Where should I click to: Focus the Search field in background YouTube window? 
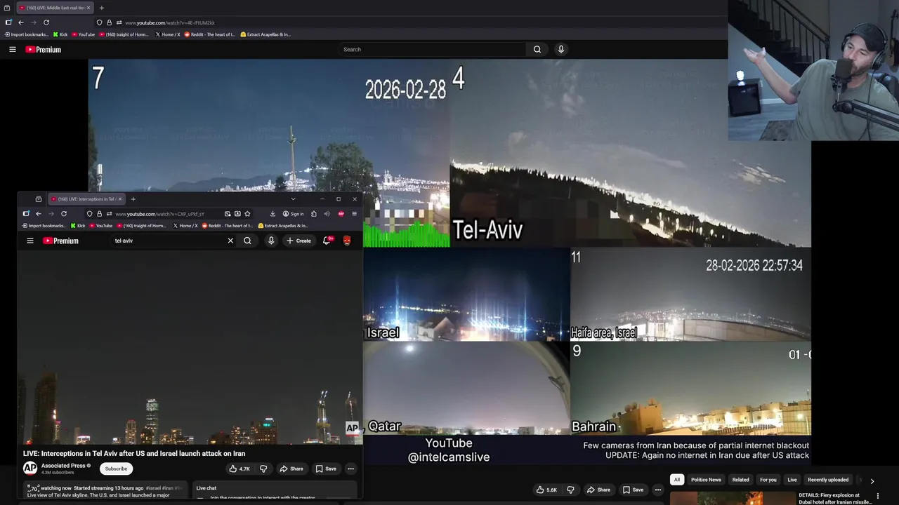432,49
